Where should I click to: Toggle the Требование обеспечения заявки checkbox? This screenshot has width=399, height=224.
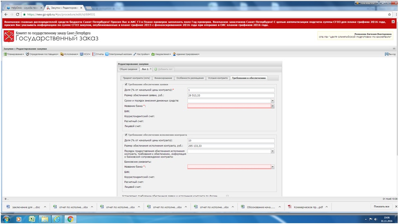(126, 84)
